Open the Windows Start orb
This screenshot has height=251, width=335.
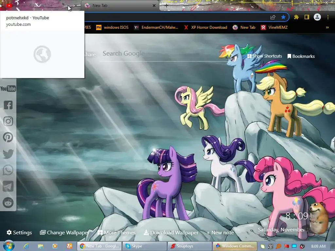click(9, 246)
